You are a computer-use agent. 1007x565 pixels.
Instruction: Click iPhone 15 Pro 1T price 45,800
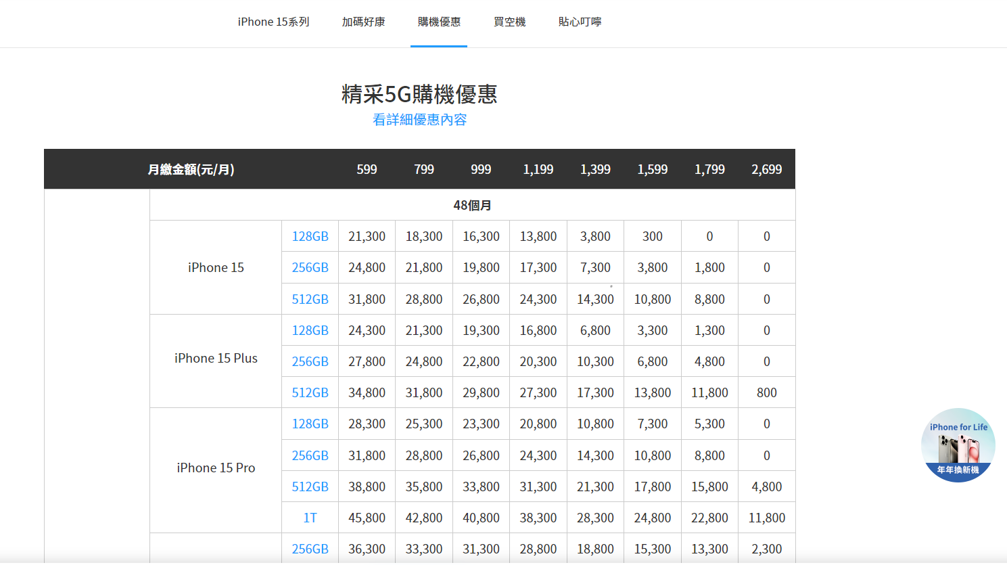[367, 518]
